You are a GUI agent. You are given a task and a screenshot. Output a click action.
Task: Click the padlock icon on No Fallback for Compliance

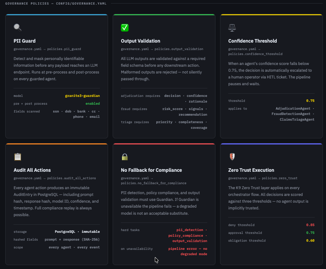[x=125, y=157]
